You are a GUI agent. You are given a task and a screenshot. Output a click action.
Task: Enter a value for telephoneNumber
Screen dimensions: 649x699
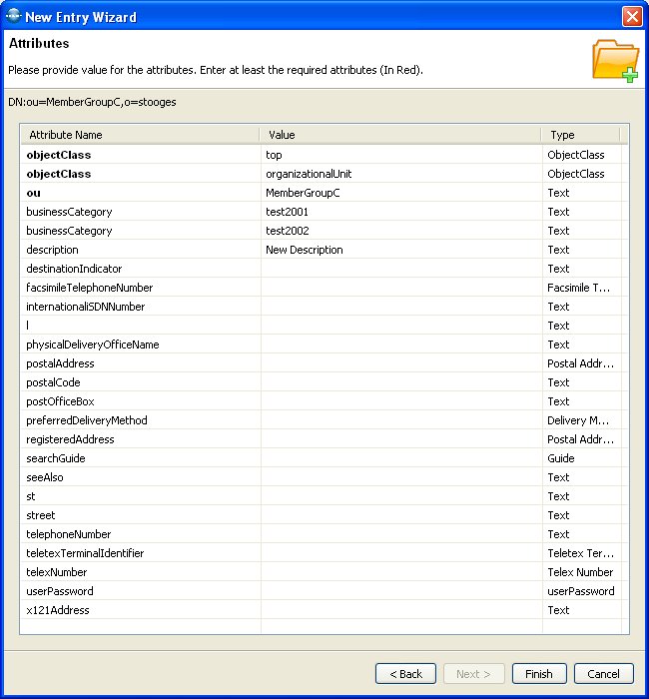(x=399, y=534)
